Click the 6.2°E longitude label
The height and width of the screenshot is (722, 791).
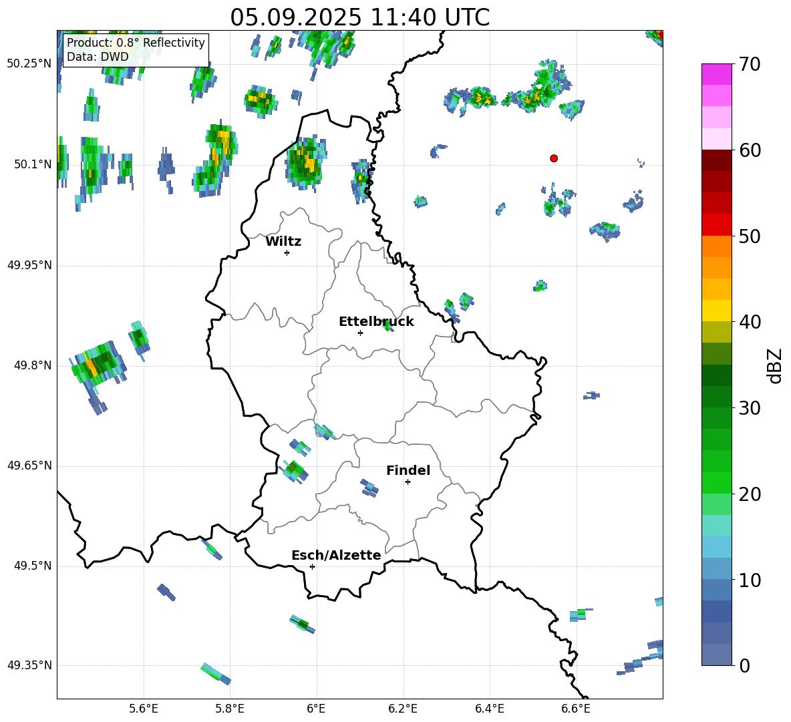tap(403, 709)
